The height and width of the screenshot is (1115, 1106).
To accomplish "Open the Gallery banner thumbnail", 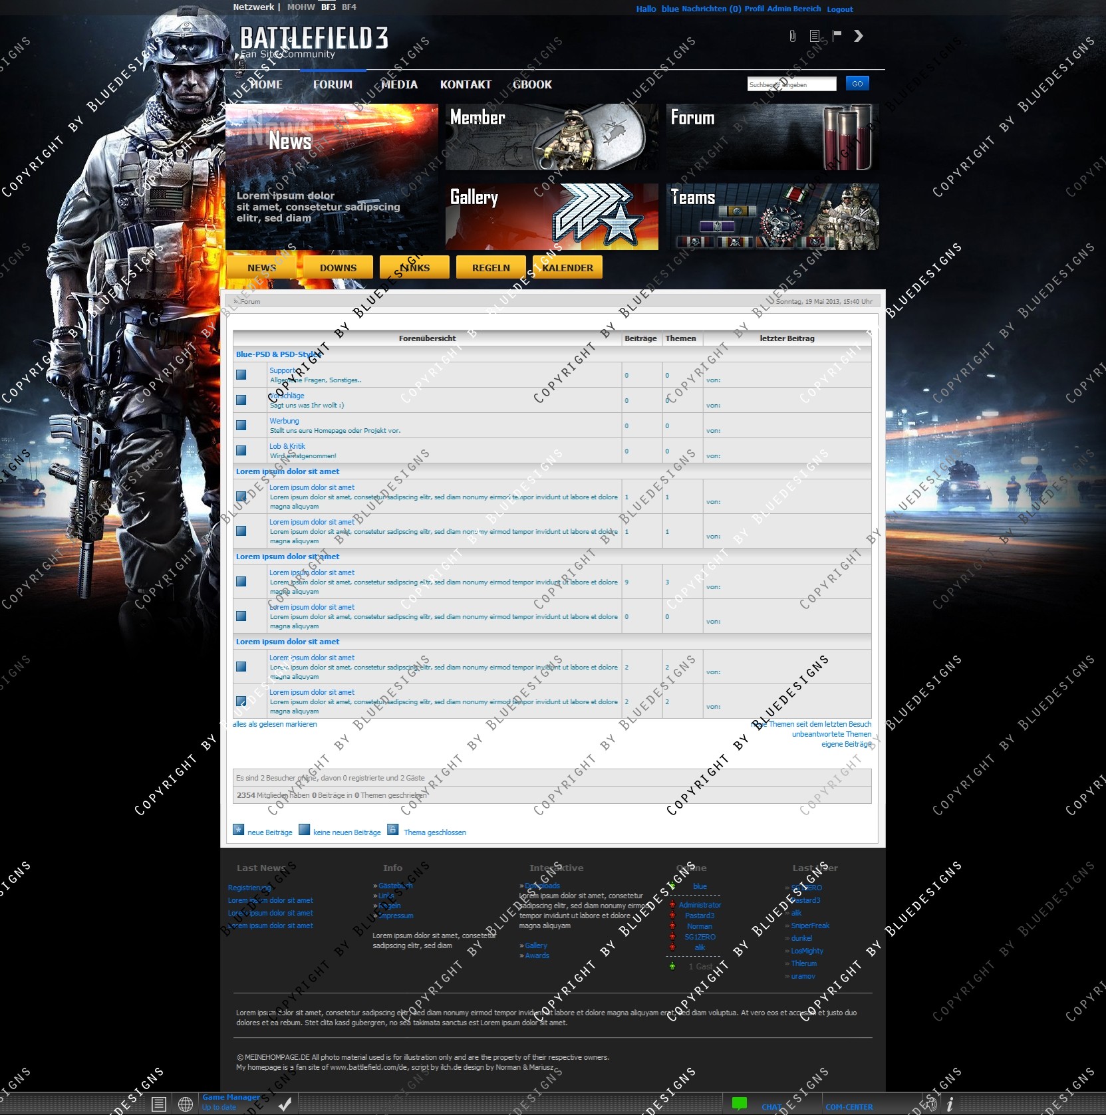I will tap(552, 217).
